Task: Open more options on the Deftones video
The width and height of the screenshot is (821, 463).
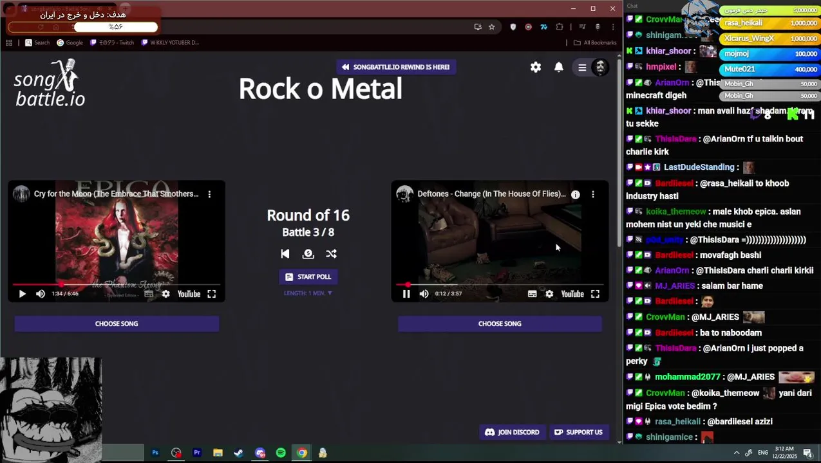Action: [x=593, y=194]
